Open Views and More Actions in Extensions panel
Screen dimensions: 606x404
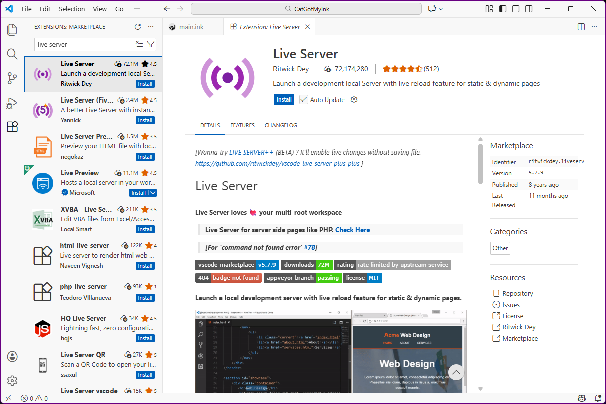(x=151, y=27)
